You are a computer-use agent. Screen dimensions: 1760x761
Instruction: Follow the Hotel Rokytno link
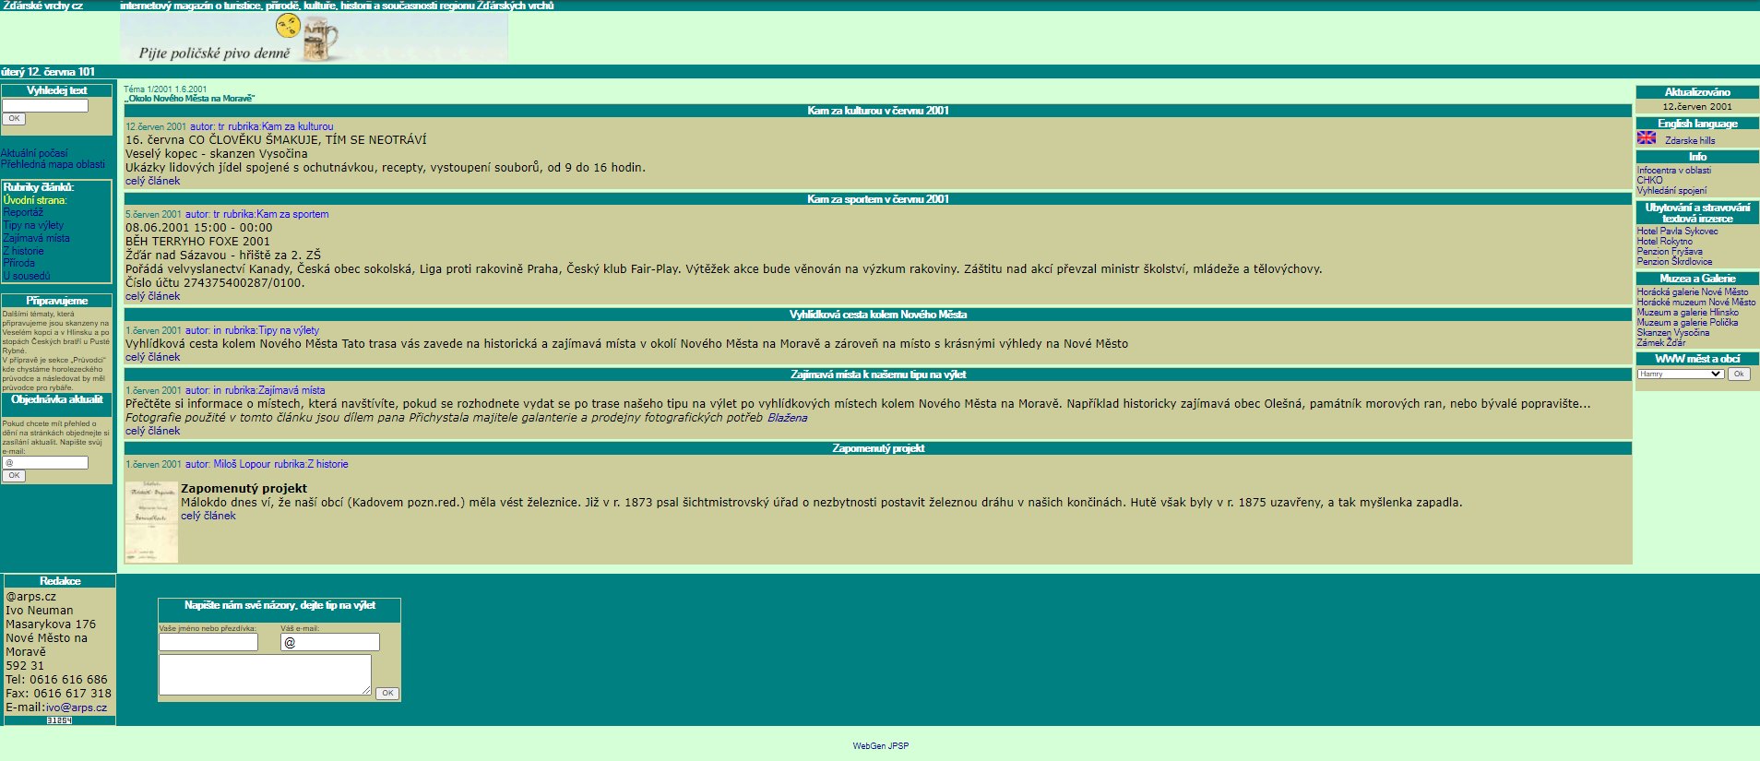[x=1664, y=242]
